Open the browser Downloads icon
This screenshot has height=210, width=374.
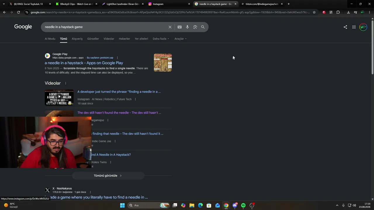click(348, 12)
